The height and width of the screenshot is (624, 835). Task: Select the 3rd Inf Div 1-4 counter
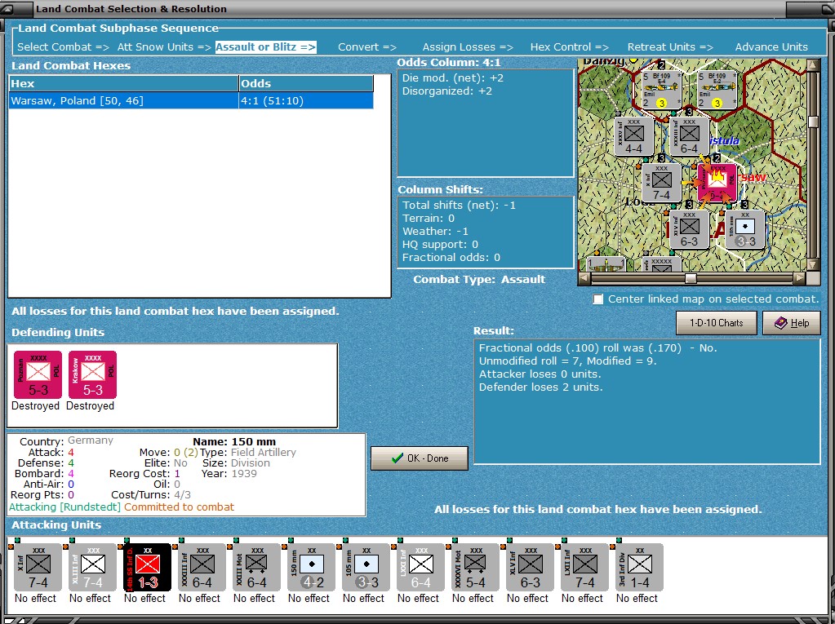(639, 567)
